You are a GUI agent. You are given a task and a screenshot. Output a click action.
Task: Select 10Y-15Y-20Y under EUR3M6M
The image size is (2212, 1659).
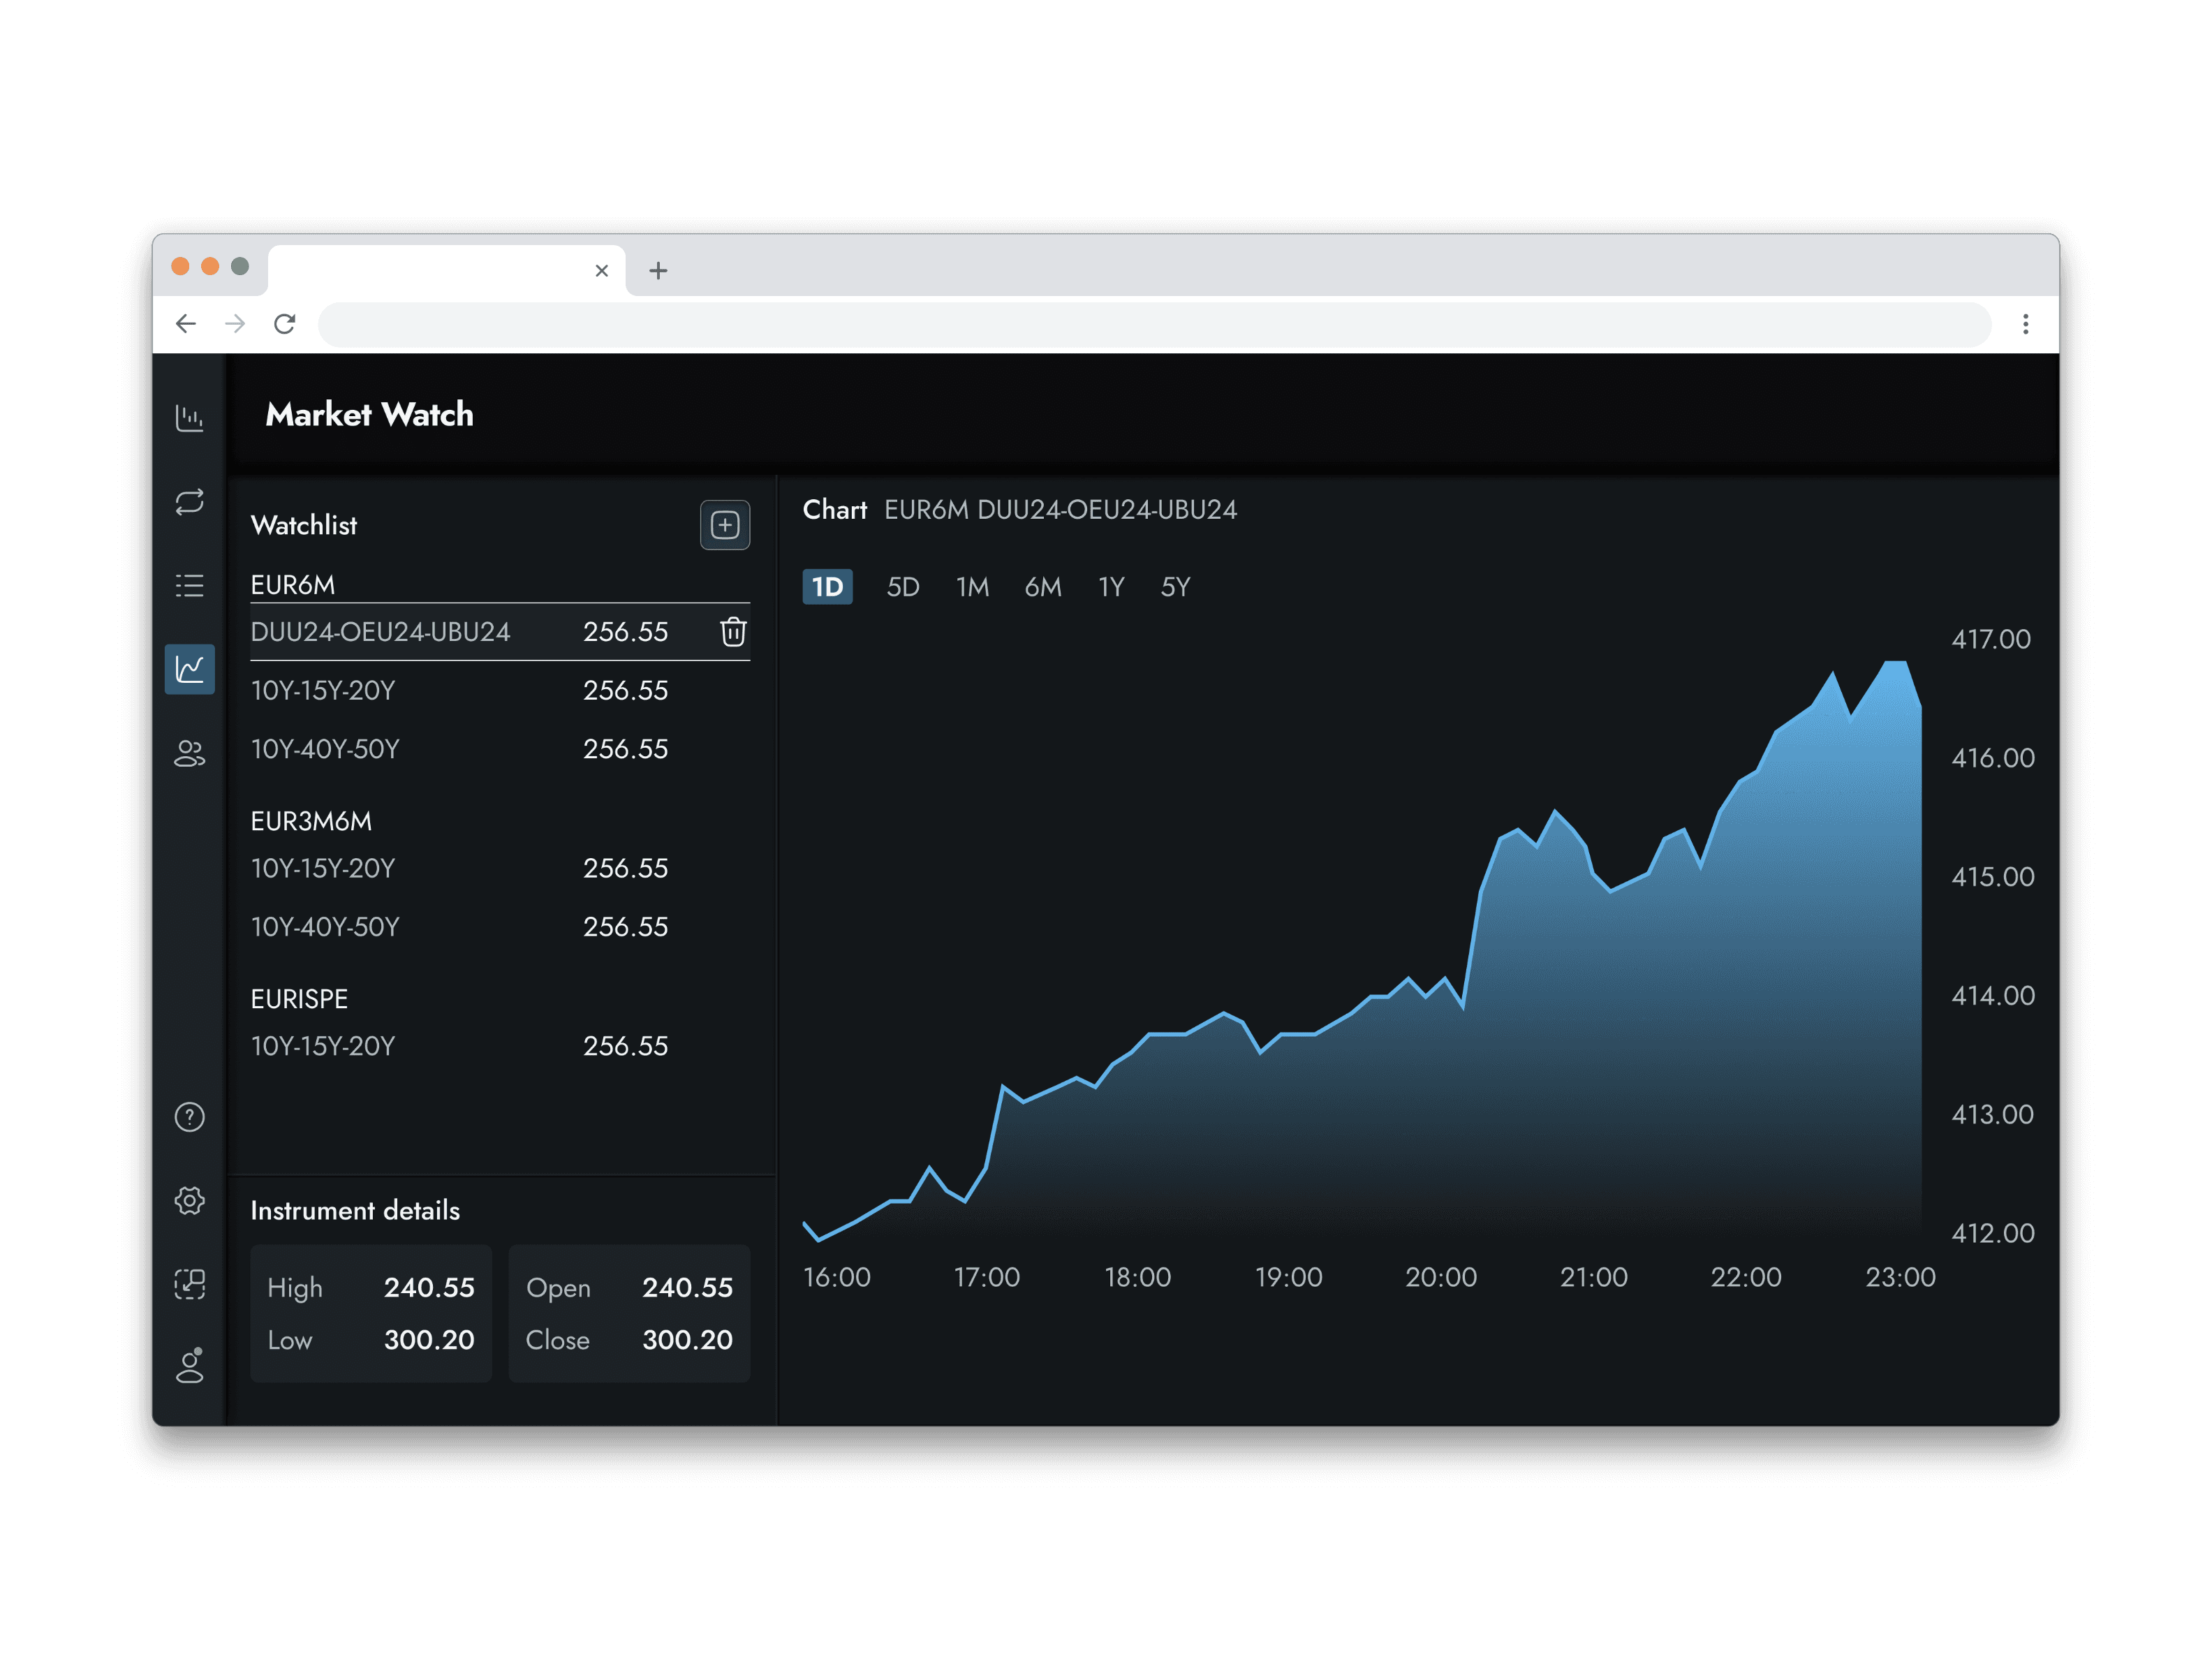(500, 868)
